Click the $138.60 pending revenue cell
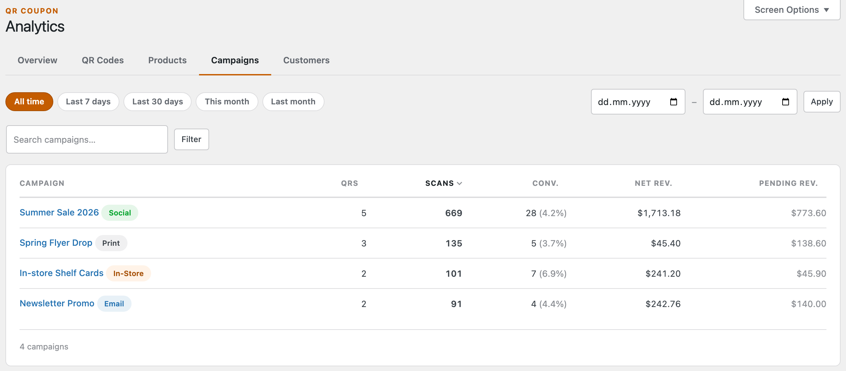 (x=809, y=243)
